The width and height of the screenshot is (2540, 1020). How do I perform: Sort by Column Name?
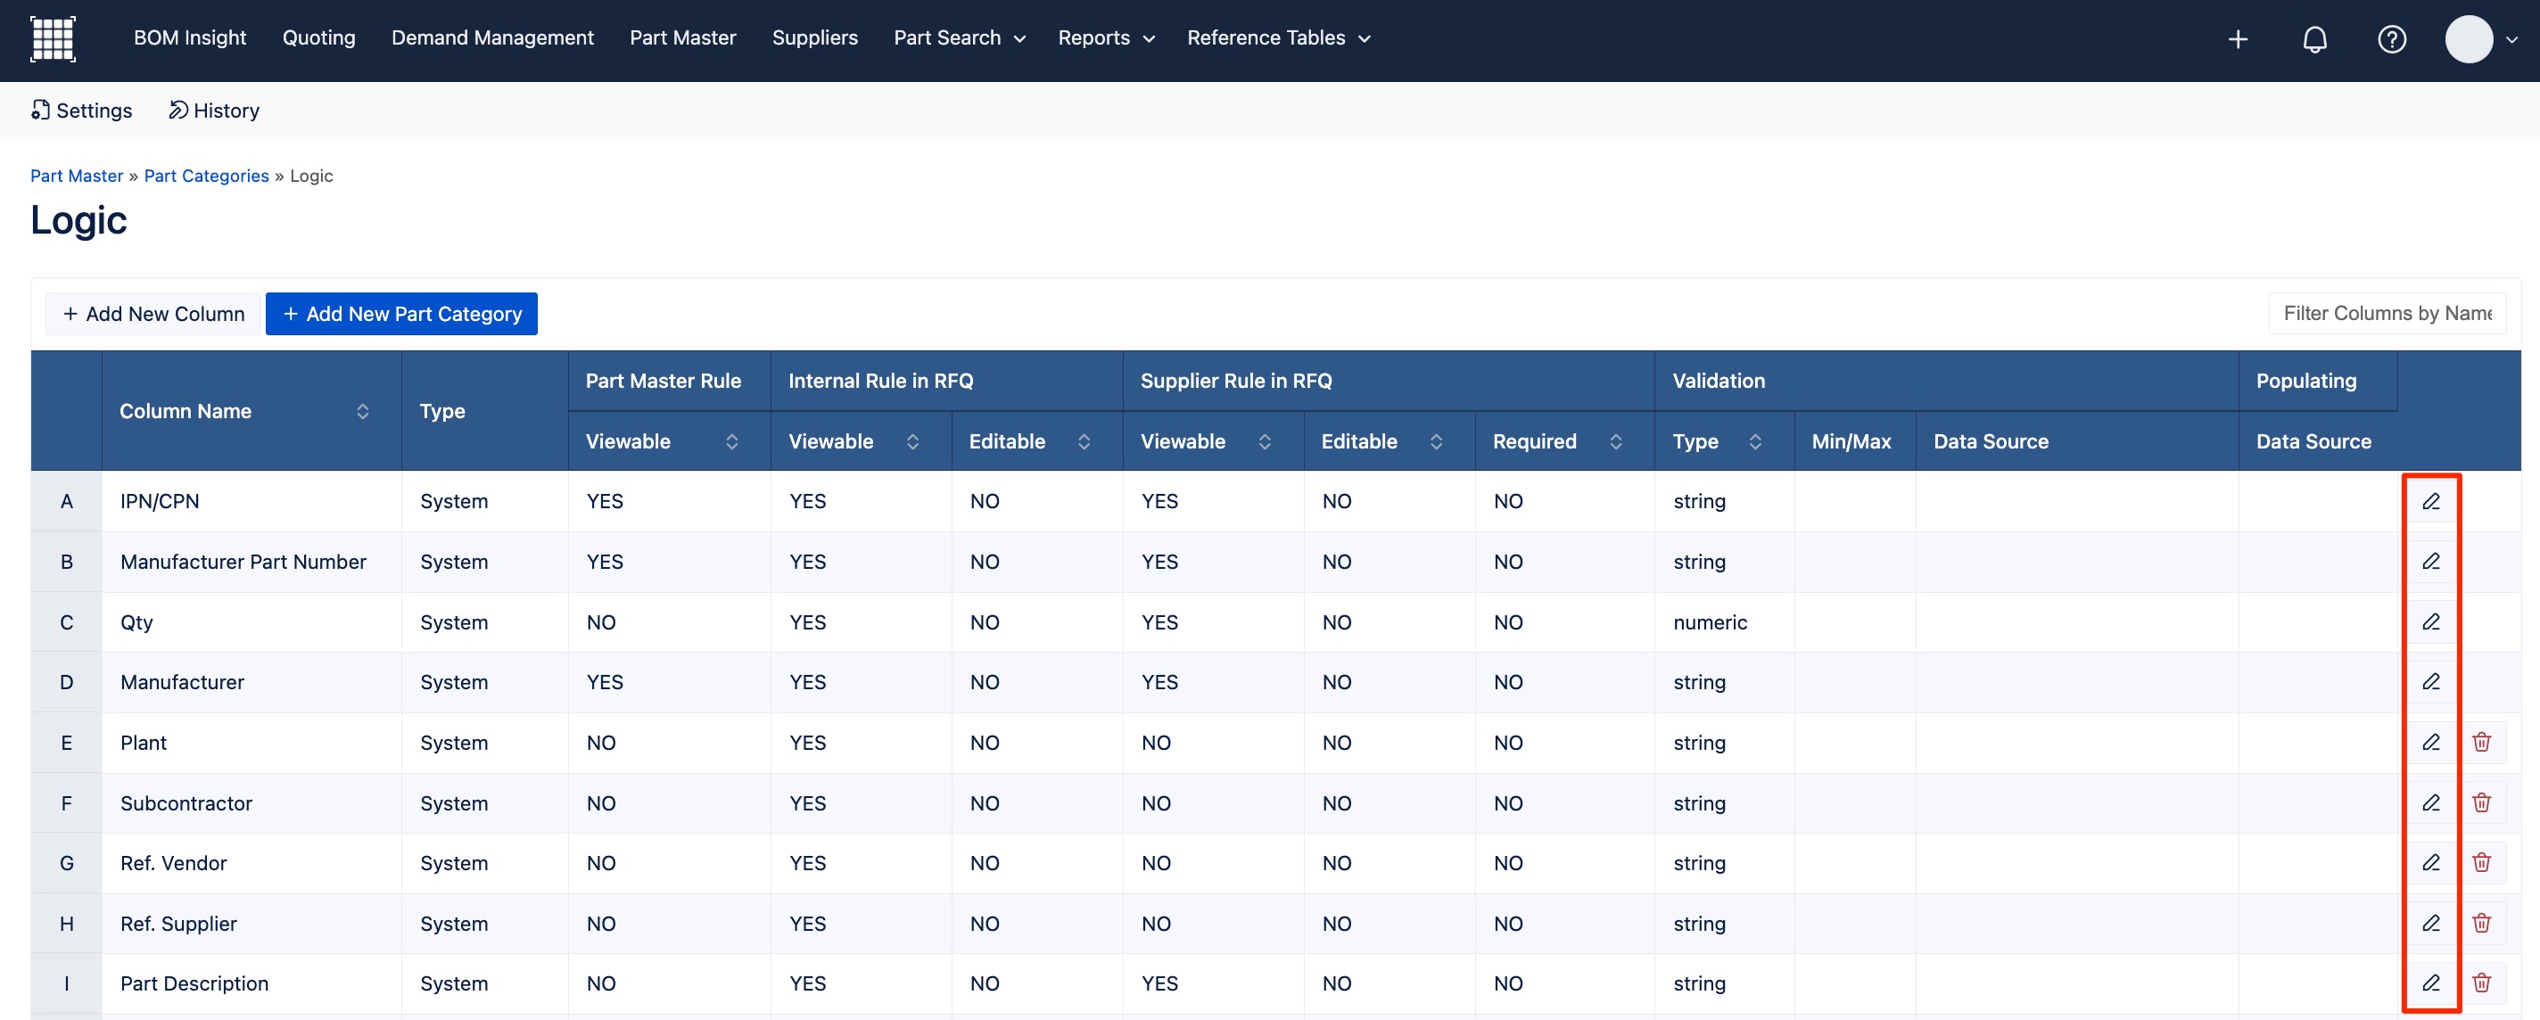tap(363, 411)
